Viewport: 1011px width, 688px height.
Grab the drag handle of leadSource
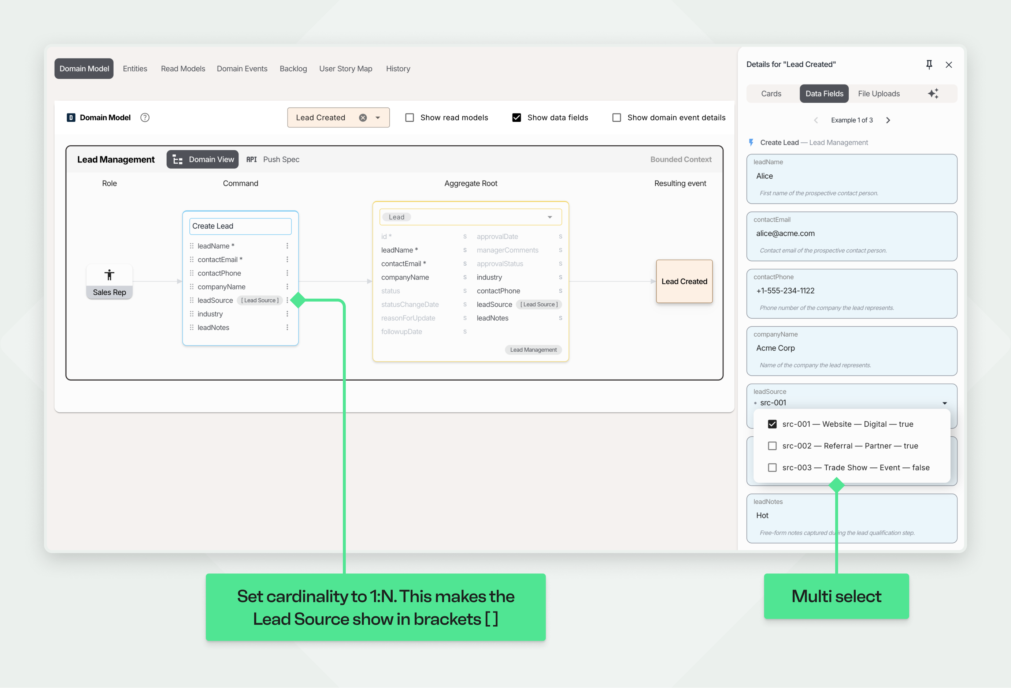click(192, 300)
